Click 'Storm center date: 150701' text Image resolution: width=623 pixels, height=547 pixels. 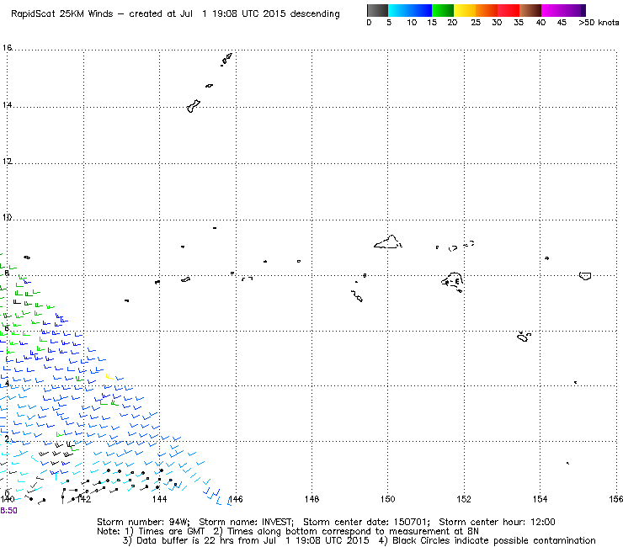tap(366, 522)
